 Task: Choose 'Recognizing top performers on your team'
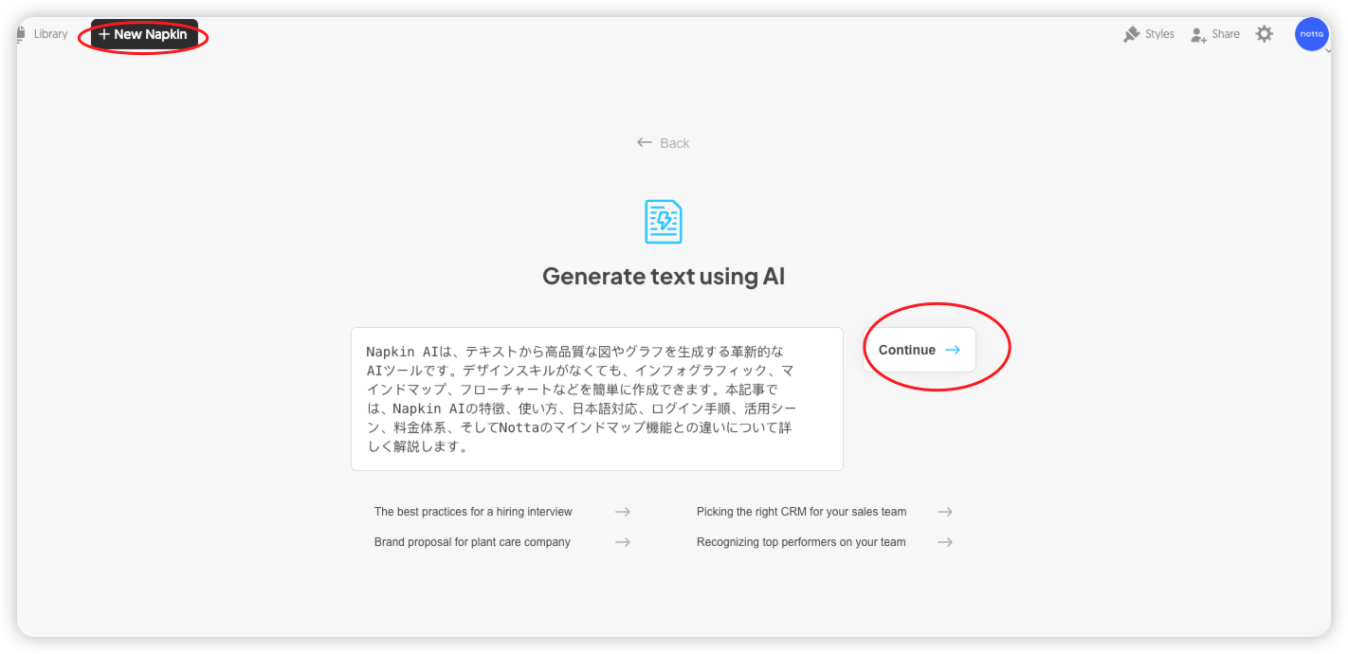[x=801, y=542]
